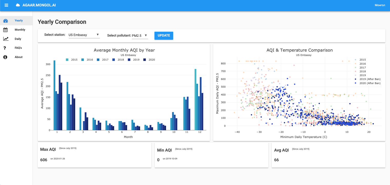Go to the Monthly page
Screen dimensions: 390x185
[20, 30]
